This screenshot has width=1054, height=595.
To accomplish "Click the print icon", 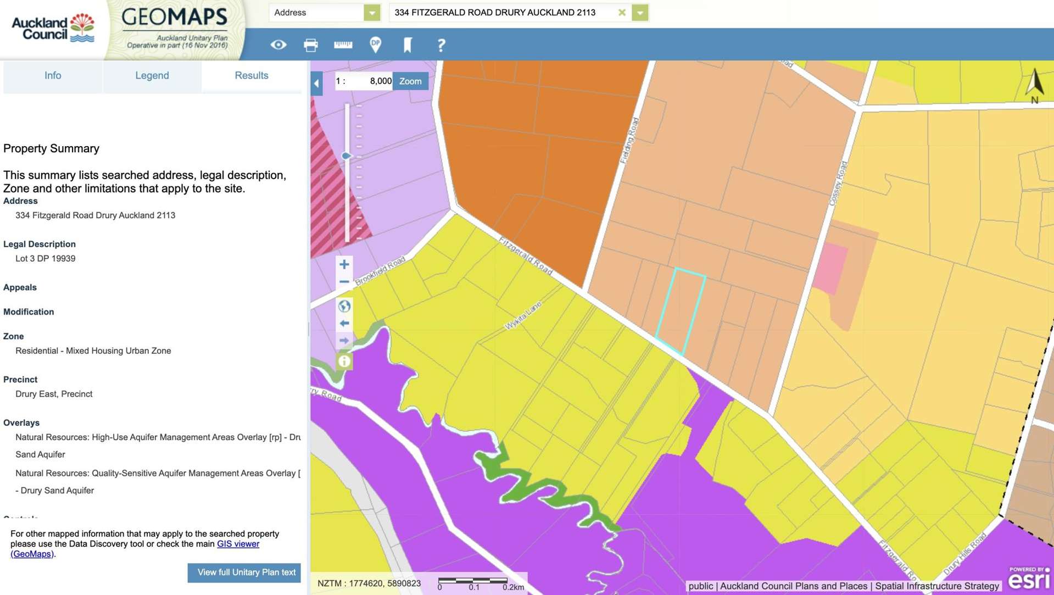I will (x=310, y=45).
